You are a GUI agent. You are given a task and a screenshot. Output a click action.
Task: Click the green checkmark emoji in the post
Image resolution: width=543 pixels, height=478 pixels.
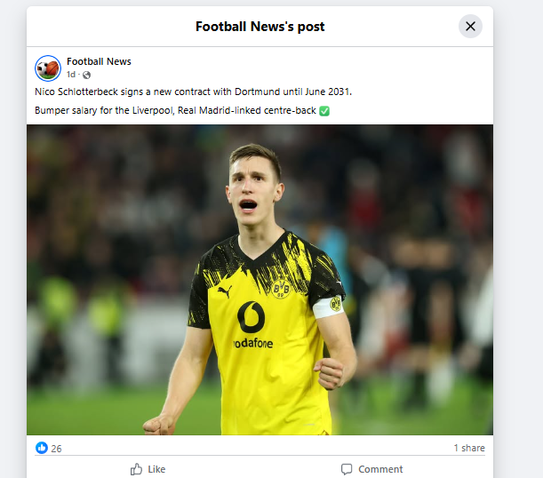click(324, 110)
